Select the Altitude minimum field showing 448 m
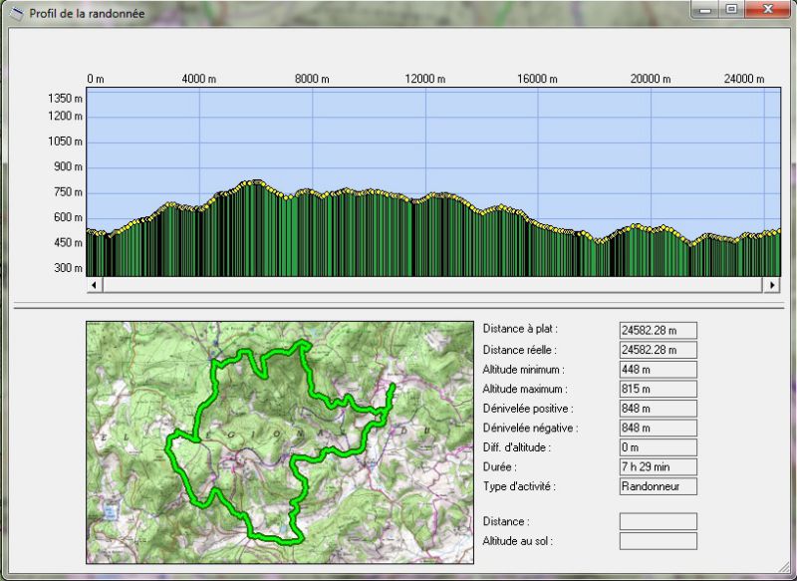 (658, 370)
